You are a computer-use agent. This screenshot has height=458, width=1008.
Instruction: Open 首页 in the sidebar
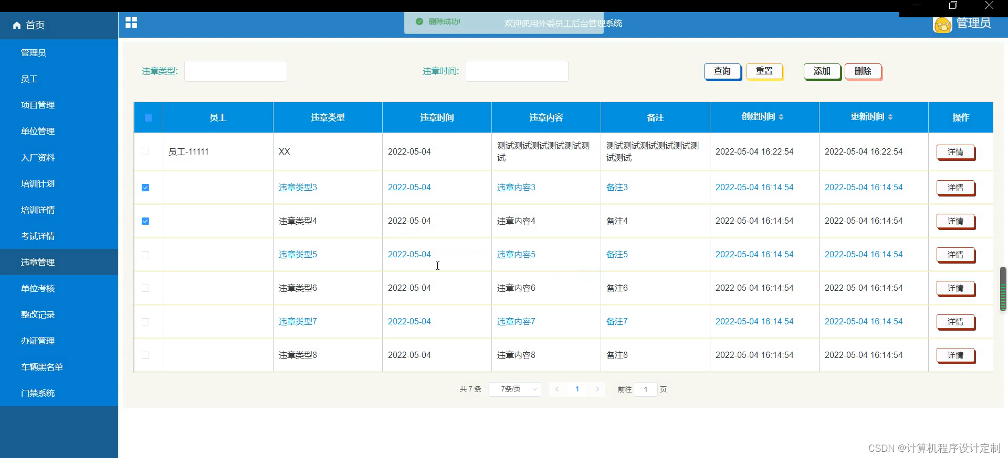click(x=59, y=25)
